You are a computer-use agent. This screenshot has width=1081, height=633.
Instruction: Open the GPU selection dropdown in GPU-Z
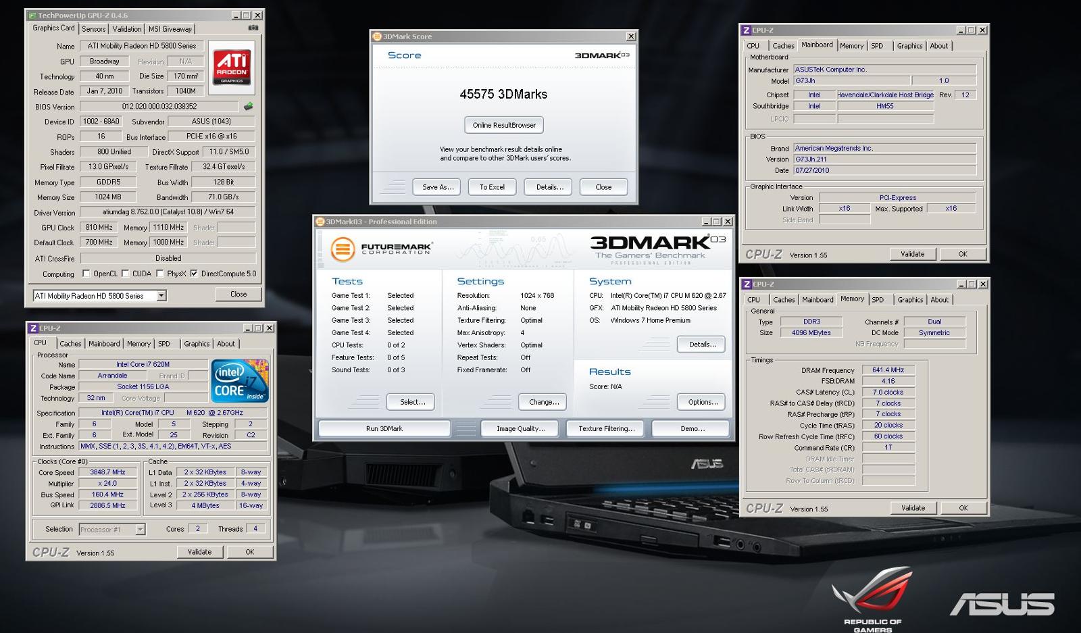click(x=161, y=296)
